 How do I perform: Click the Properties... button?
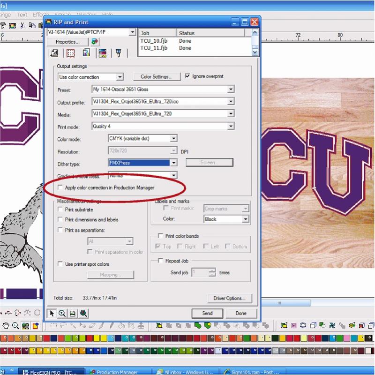point(67,42)
